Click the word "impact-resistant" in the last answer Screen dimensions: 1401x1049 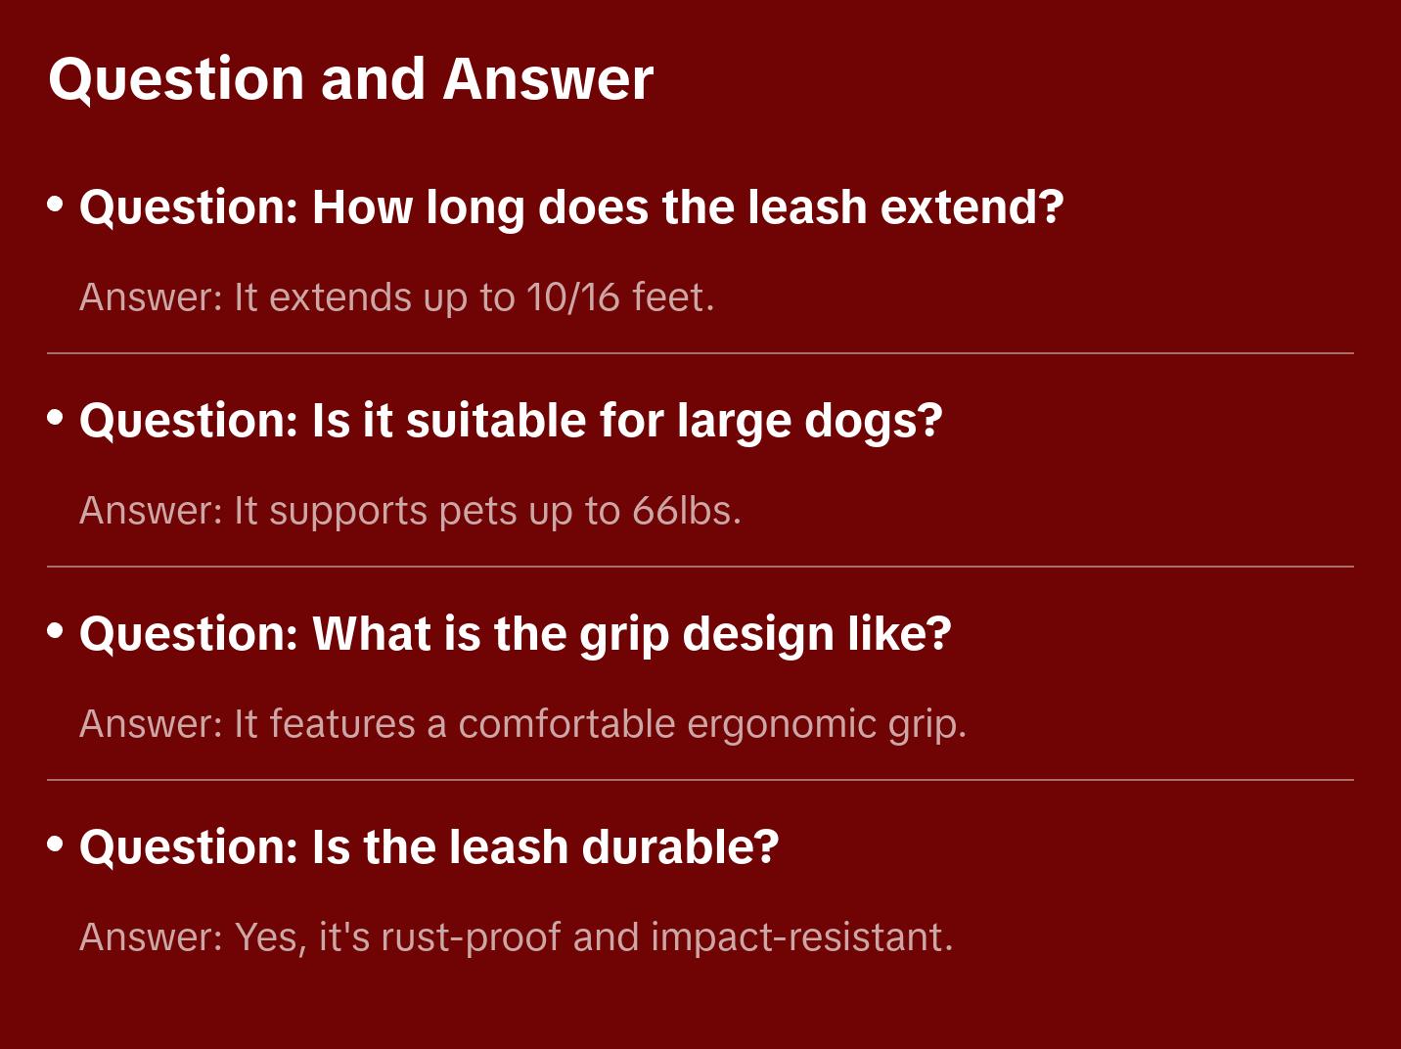801,937
